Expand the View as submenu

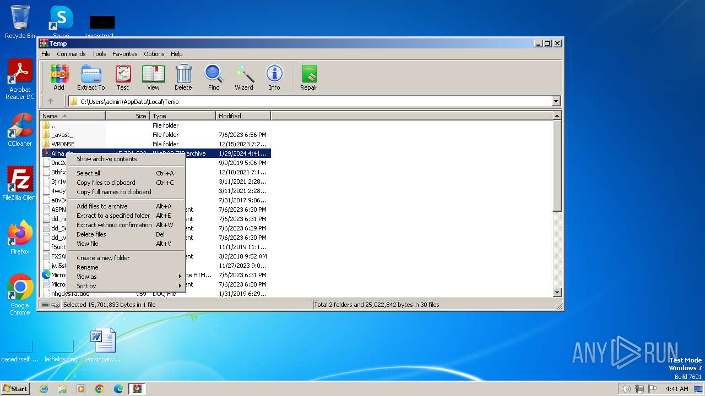click(126, 277)
